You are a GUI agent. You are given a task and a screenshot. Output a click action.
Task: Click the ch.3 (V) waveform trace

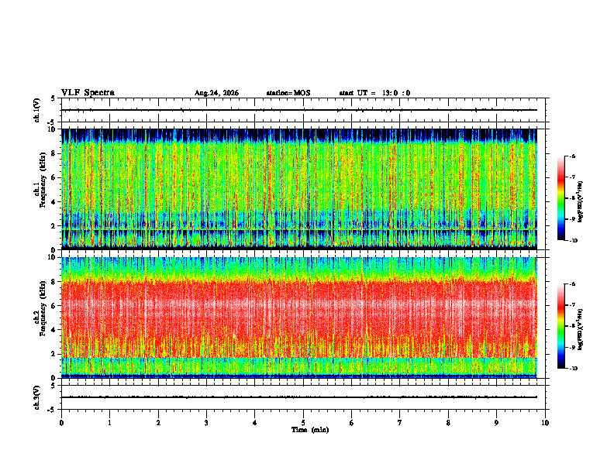pos(299,397)
